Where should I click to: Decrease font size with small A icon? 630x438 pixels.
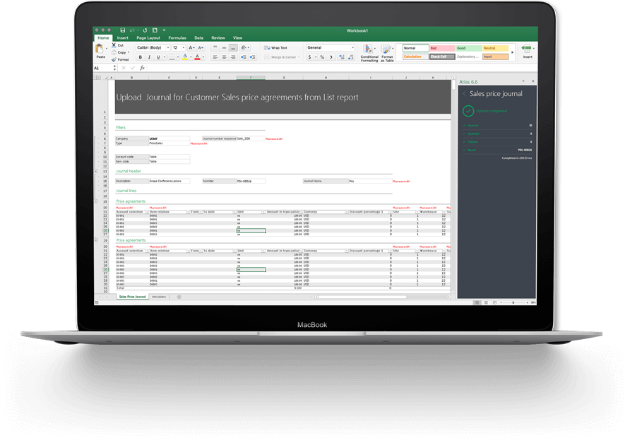(201, 47)
